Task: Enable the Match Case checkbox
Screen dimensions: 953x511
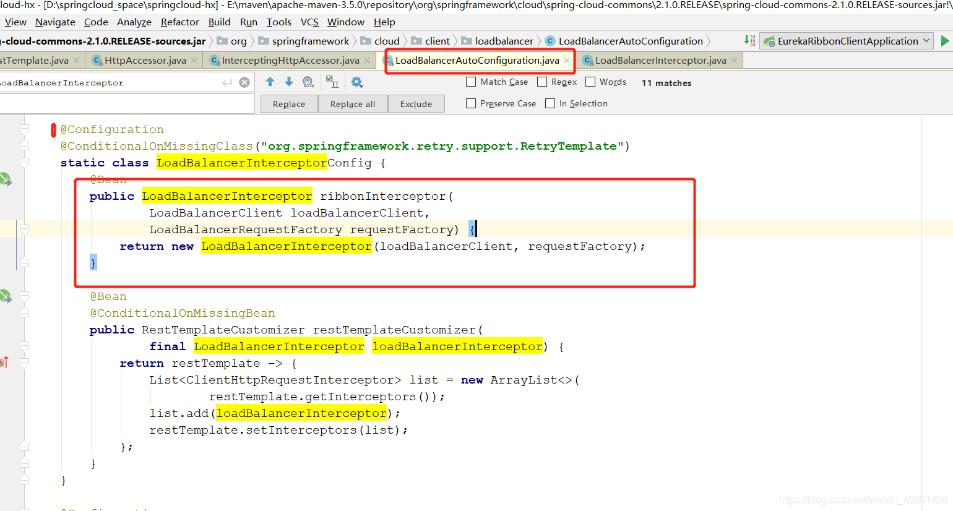Action: [x=471, y=82]
